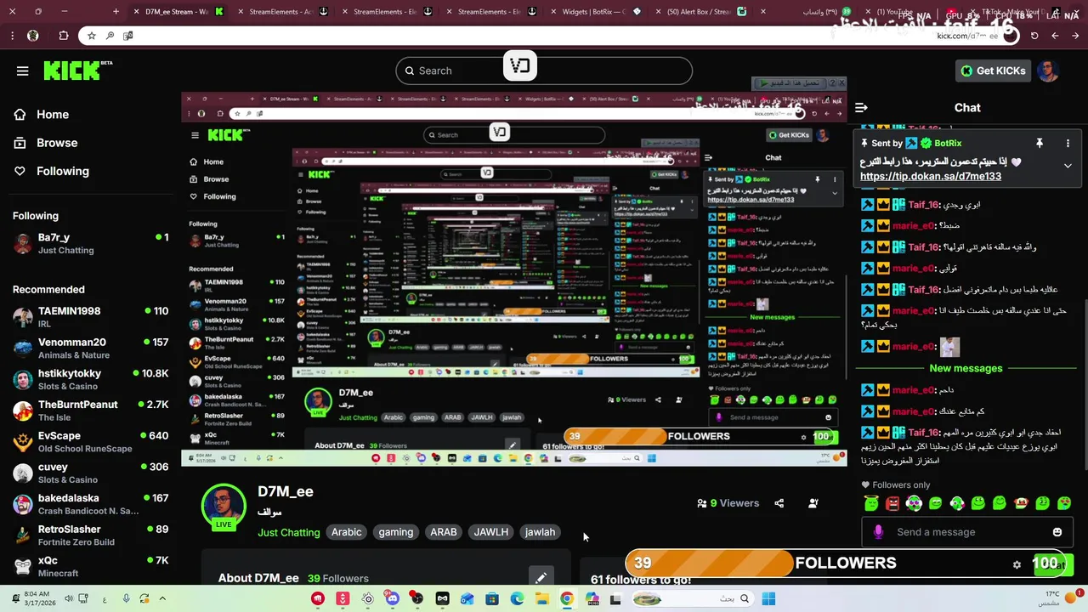Click the Search box in Kick header

(544, 71)
